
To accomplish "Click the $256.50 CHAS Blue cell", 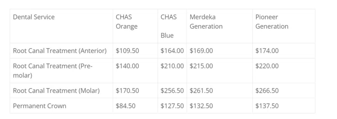I will tap(172, 91).
